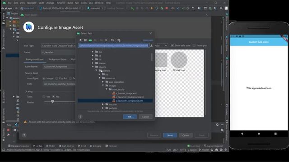Collapse the asset_studio folder

pos(107,89)
